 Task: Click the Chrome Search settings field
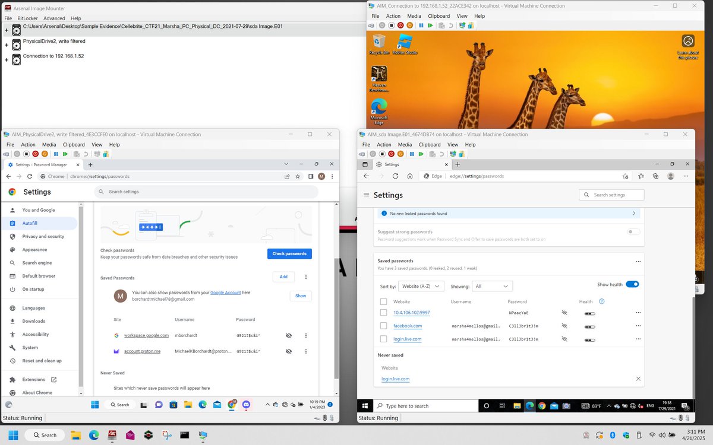point(206,192)
